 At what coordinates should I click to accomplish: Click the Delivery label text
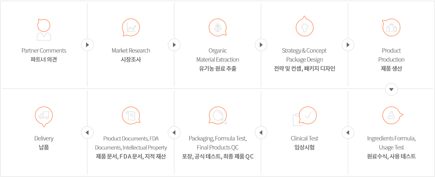tap(44, 139)
